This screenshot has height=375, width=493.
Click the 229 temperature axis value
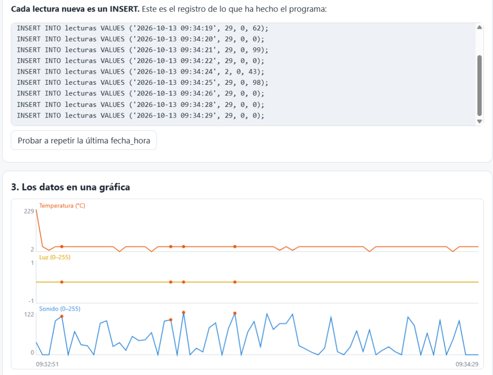[29, 211]
